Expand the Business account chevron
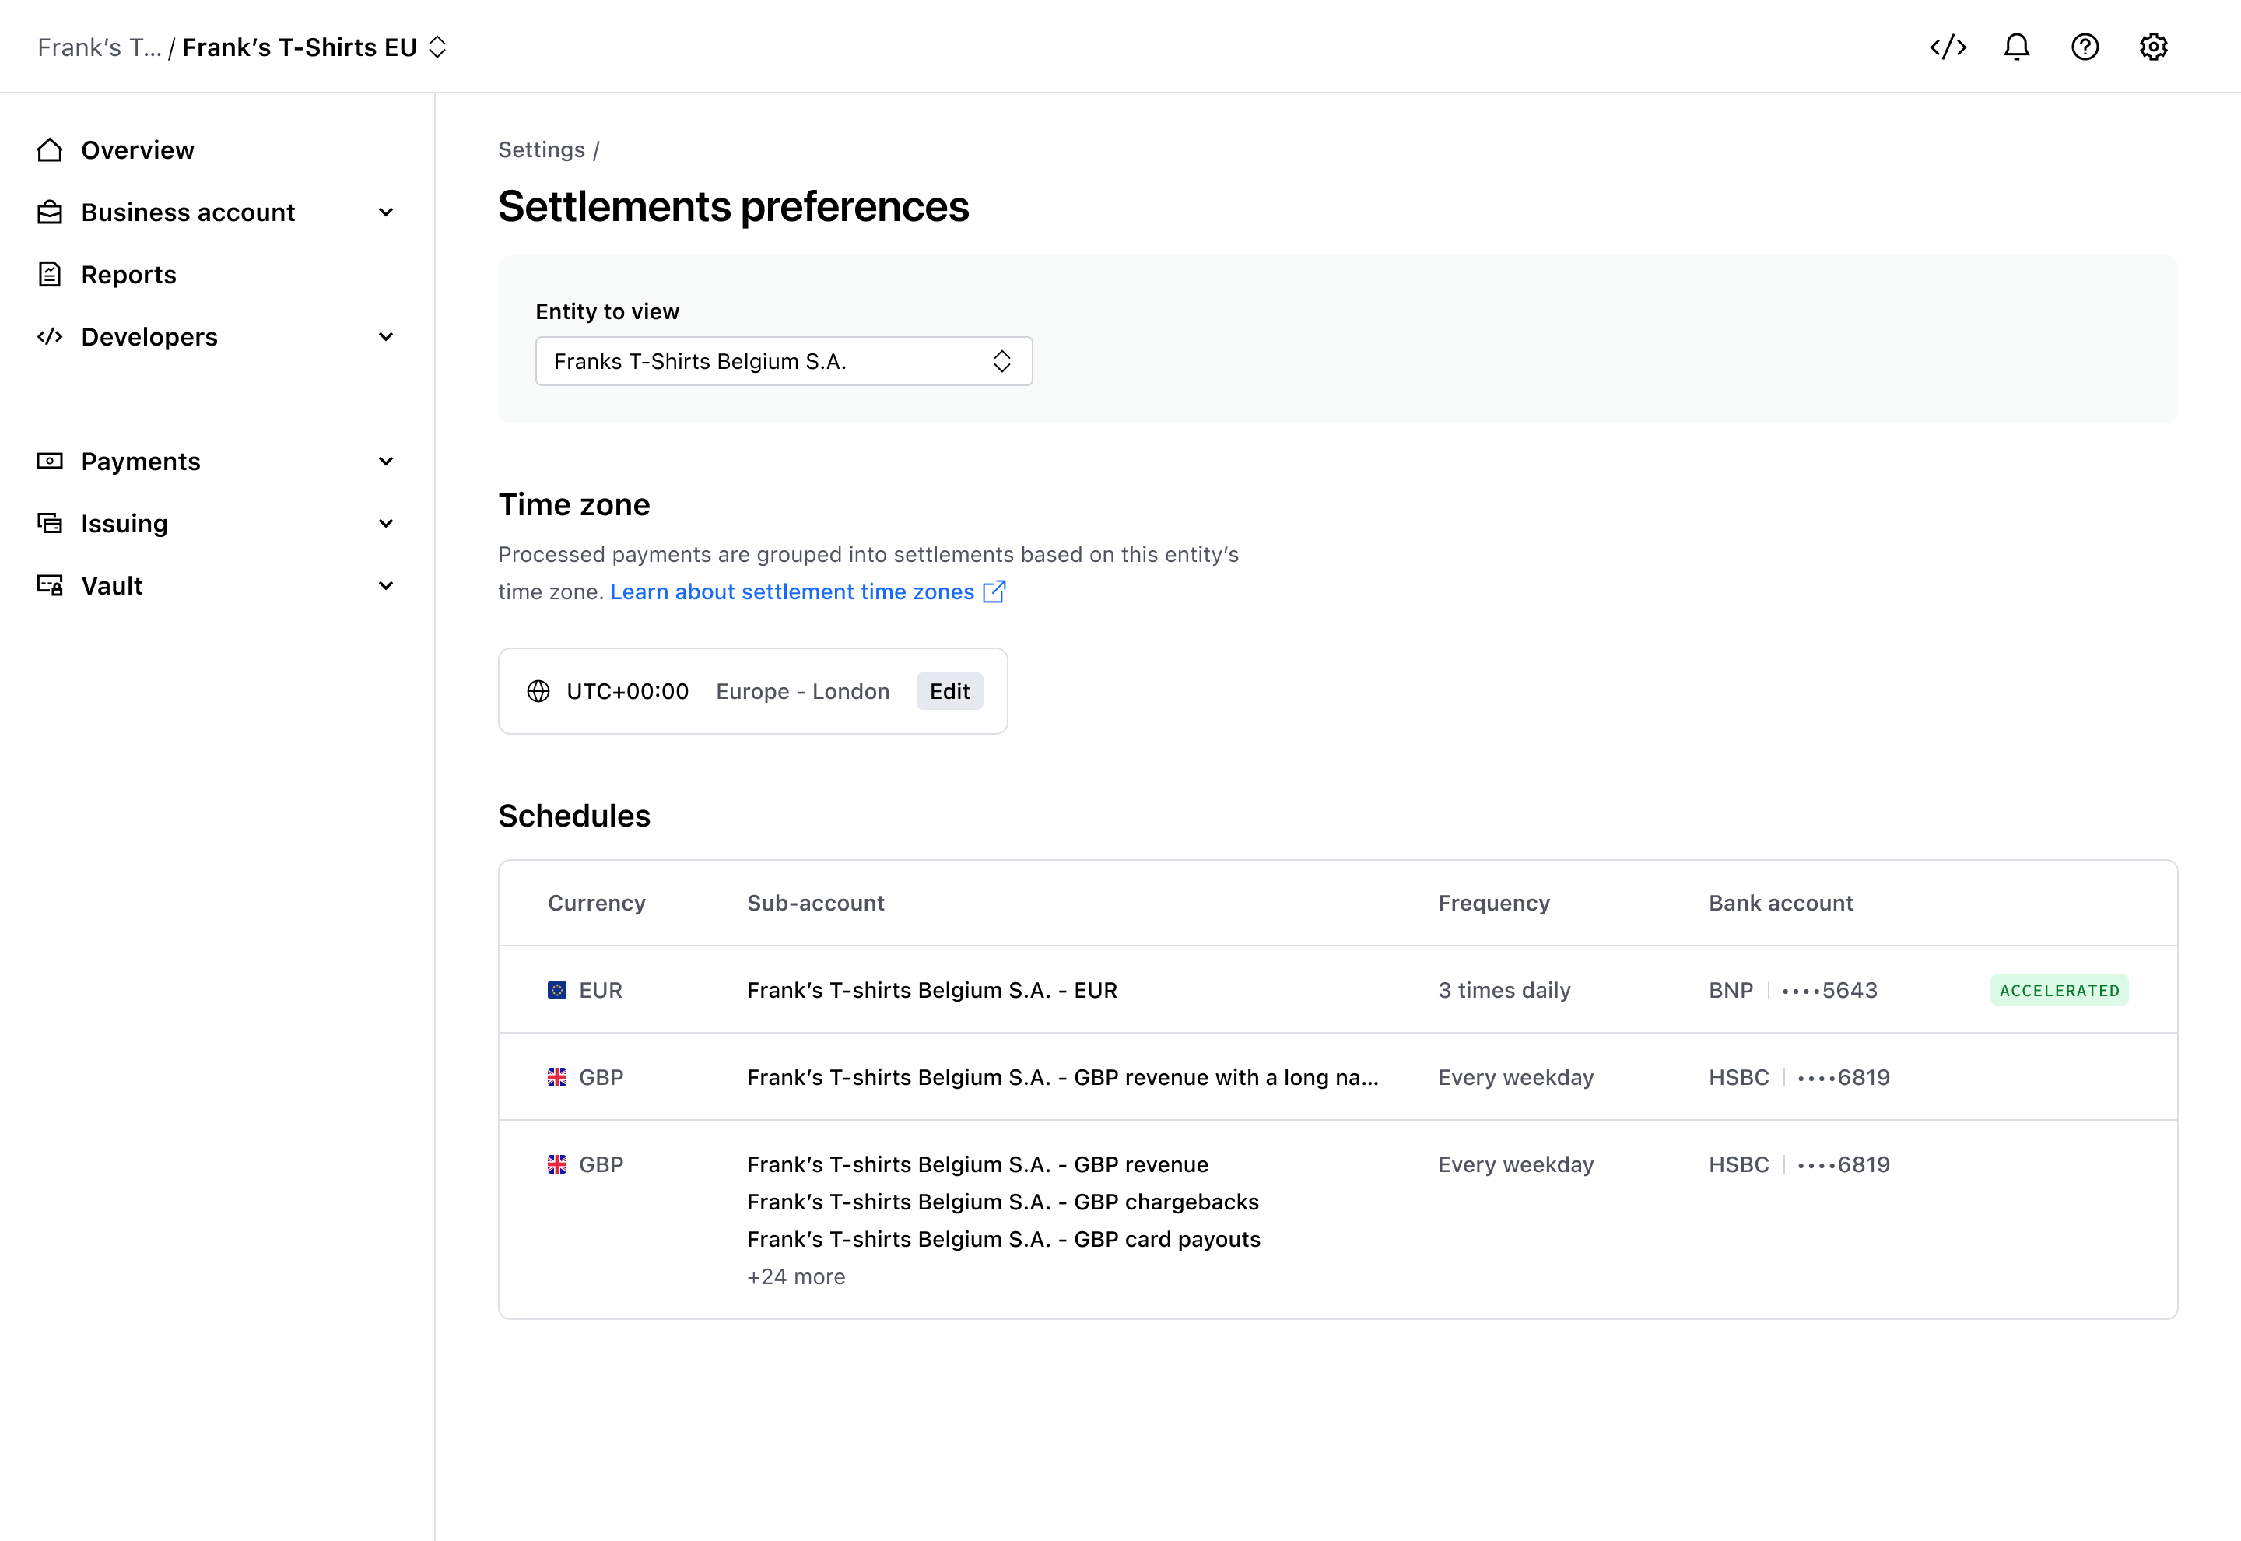 click(x=386, y=212)
